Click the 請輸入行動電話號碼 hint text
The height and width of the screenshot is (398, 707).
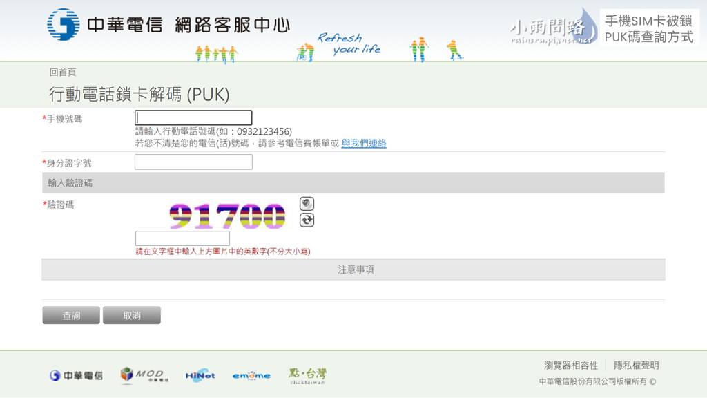coord(214,131)
